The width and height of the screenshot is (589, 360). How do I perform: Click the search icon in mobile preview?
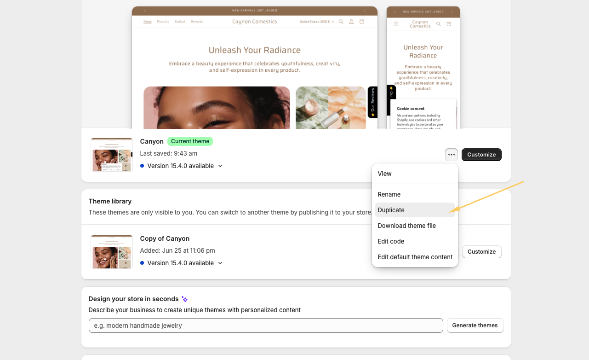439,24
